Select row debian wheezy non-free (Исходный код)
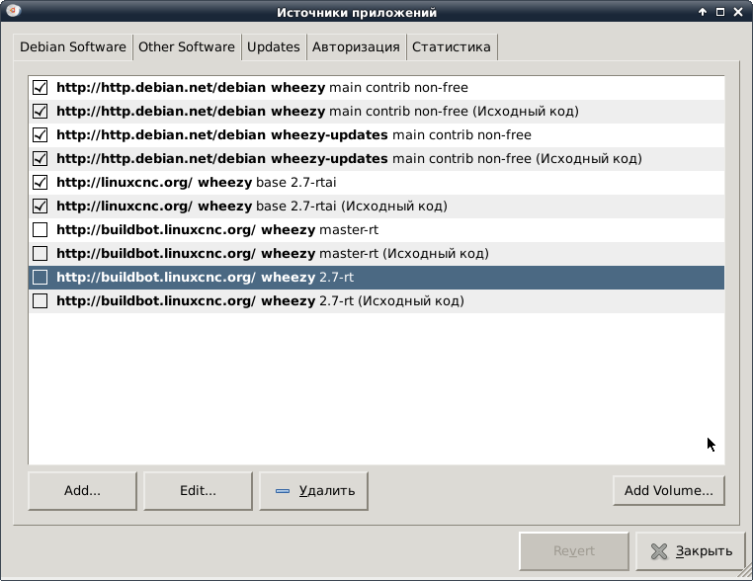 click(376, 112)
